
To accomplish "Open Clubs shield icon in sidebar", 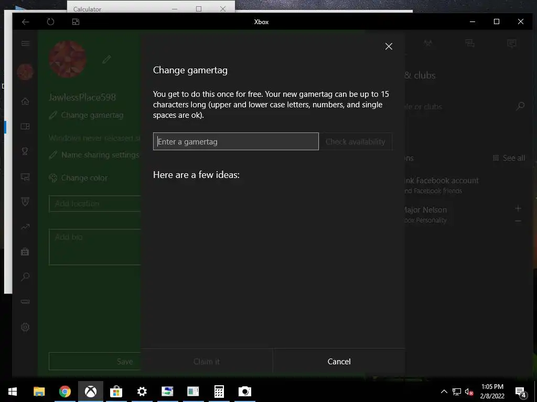I will click(x=25, y=202).
